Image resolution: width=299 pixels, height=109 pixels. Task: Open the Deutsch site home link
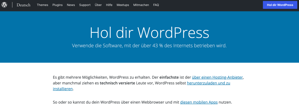click(23, 5)
